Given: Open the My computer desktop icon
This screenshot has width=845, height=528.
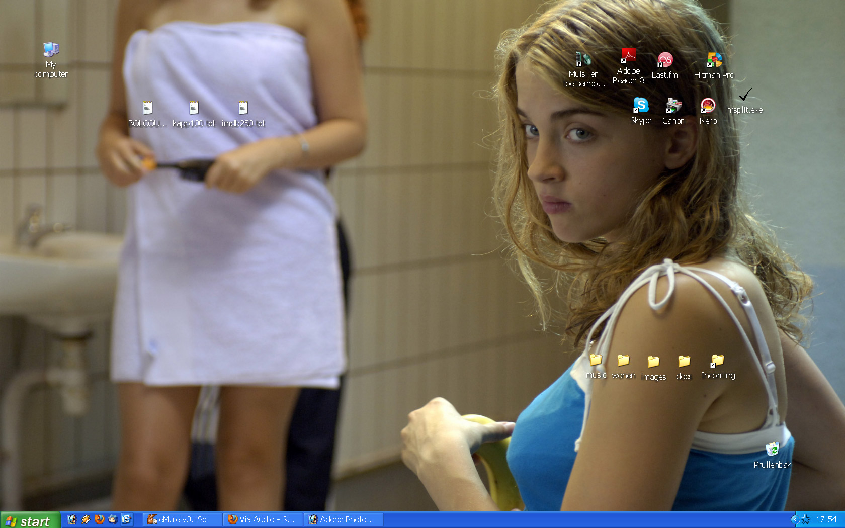Looking at the screenshot, I should click(51, 50).
